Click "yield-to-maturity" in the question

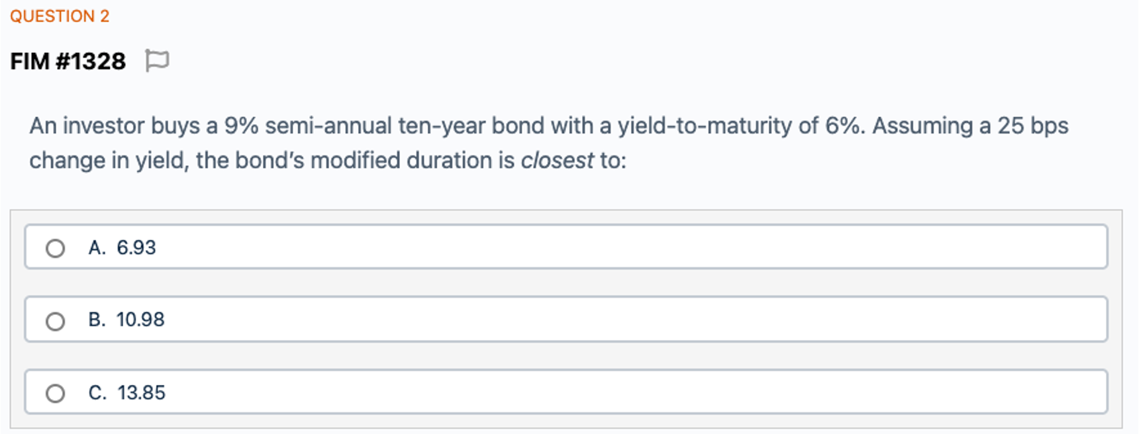(705, 126)
